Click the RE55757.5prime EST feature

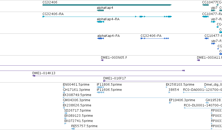click(73, 129)
